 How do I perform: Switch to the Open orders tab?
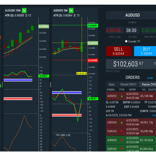tap(112, 85)
